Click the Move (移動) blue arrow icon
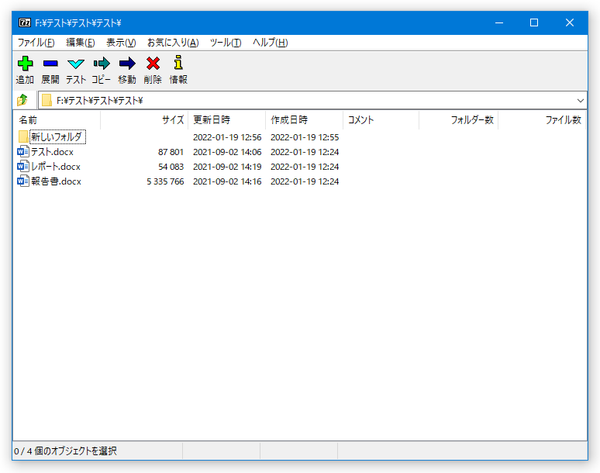This screenshot has width=600, height=473. (x=127, y=64)
